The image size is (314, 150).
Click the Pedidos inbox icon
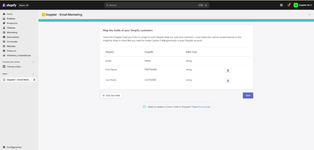(4, 19)
